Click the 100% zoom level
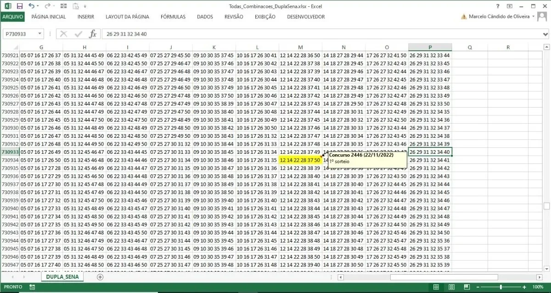This screenshot has height=293, width=551. coord(538,287)
